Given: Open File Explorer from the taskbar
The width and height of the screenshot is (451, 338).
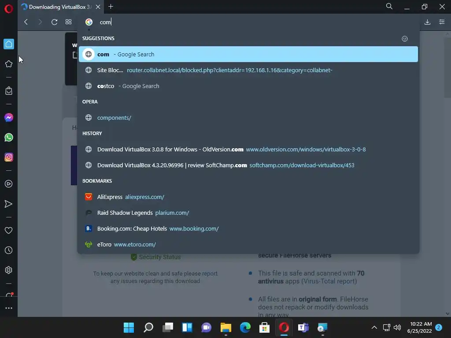Looking at the screenshot, I should (x=226, y=327).
